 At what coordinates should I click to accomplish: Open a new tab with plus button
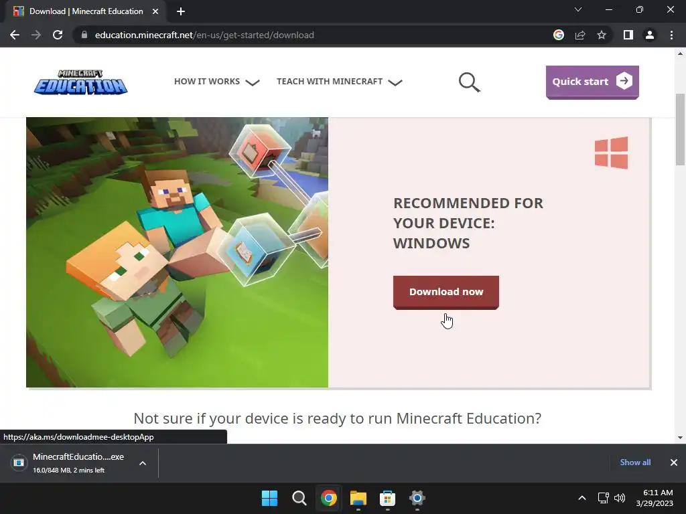click(181, 11)
